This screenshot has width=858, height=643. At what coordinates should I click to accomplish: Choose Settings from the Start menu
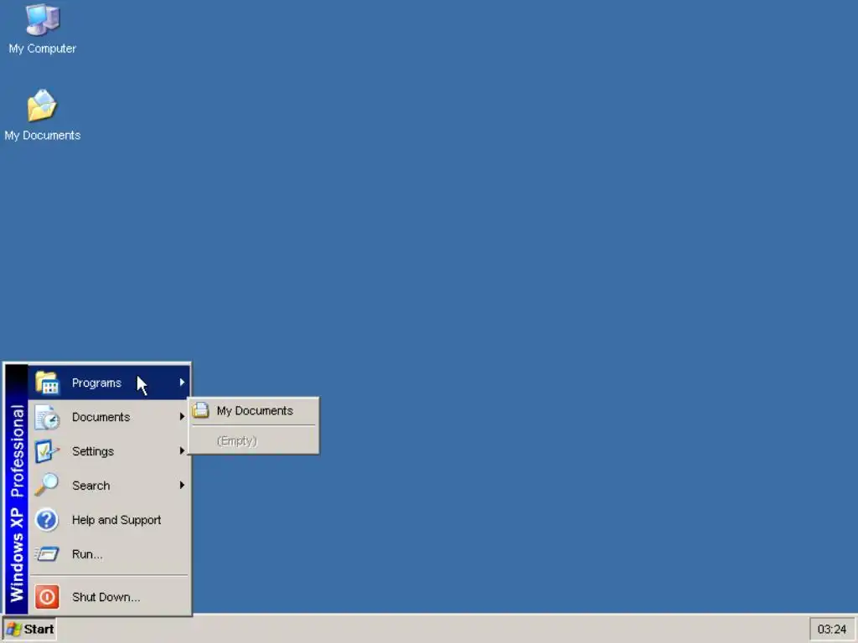pos(110,451)
